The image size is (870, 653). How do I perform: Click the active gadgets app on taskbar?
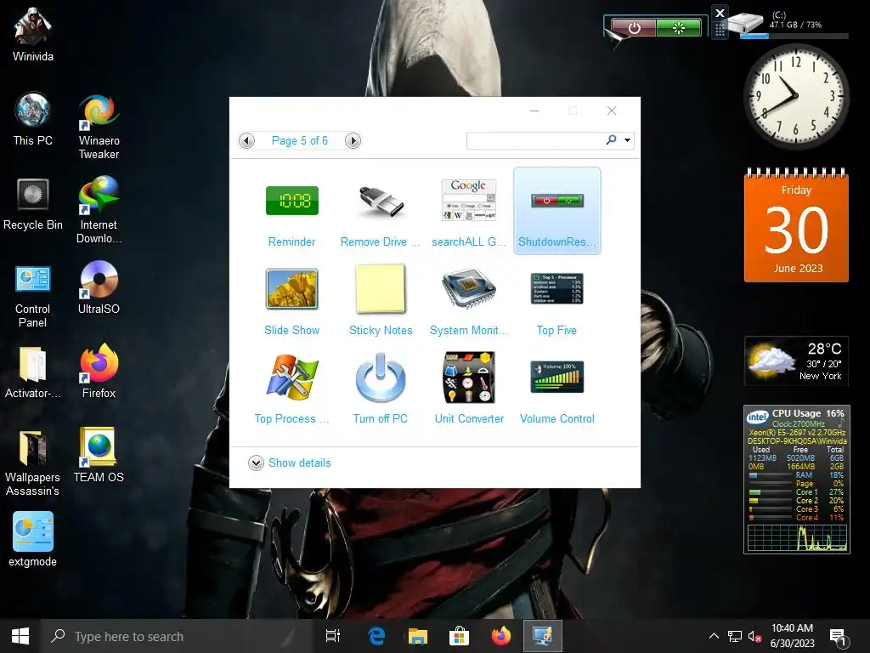(542, 636)
